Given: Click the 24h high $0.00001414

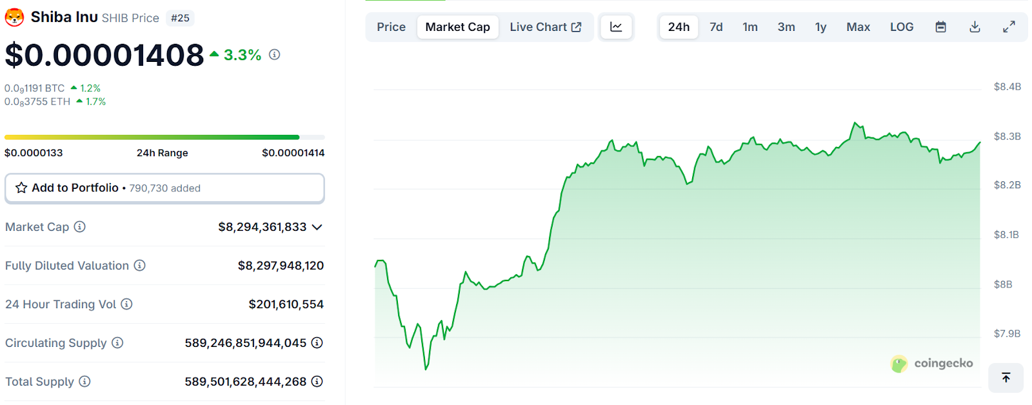Looking at the screenshot, I should point(293,153).
